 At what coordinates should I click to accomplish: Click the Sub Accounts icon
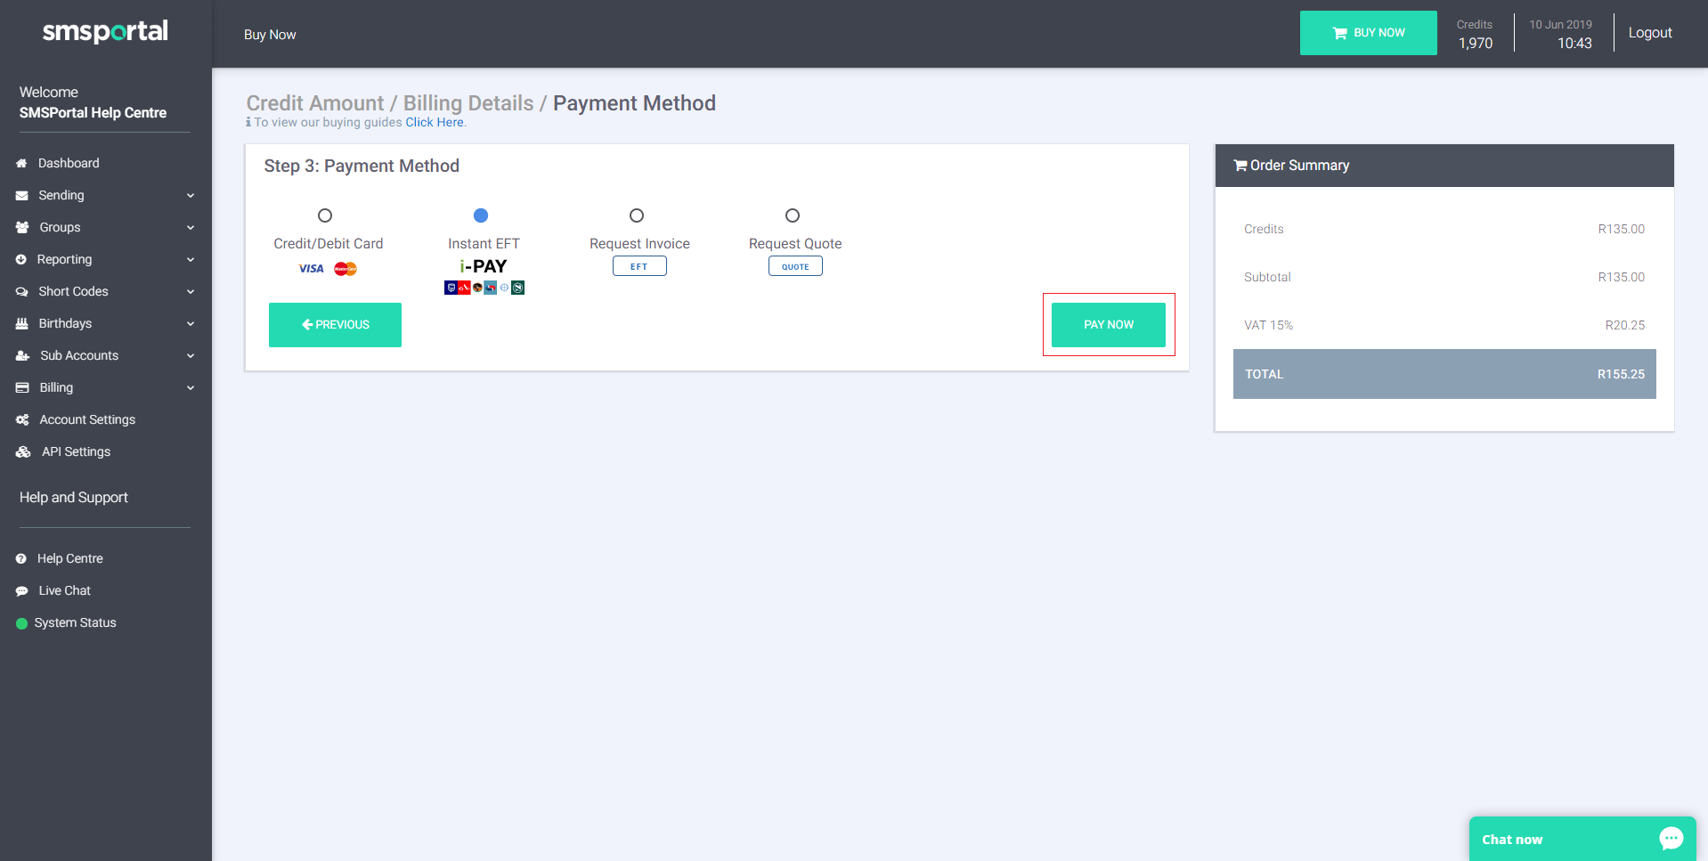click(x=21, y=355)
